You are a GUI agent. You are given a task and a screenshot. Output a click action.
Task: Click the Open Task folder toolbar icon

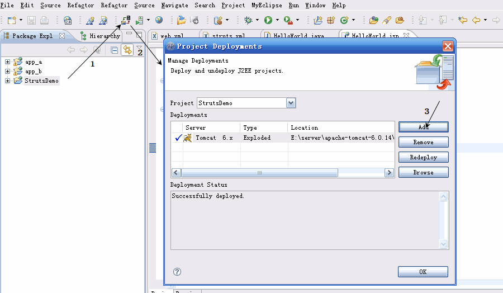click(x=400, y=21)
